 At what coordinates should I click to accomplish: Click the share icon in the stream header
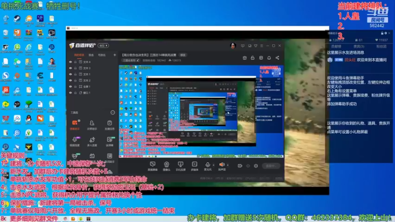277,58
